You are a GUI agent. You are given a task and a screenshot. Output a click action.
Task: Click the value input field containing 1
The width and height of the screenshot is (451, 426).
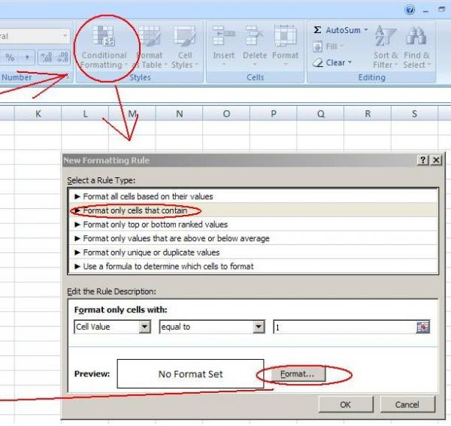click(x=342, y=328)
